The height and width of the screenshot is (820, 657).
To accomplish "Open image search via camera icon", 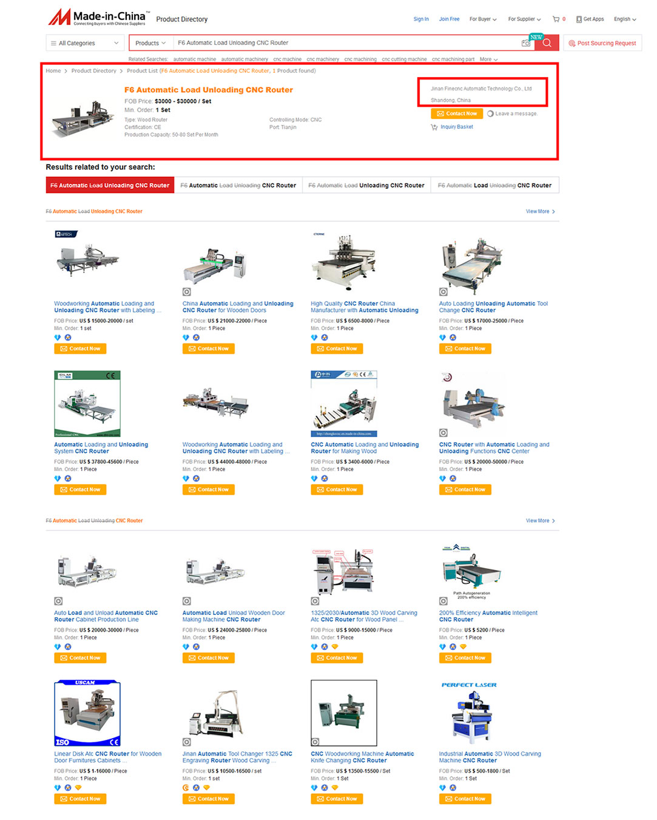I will (525, 43).
